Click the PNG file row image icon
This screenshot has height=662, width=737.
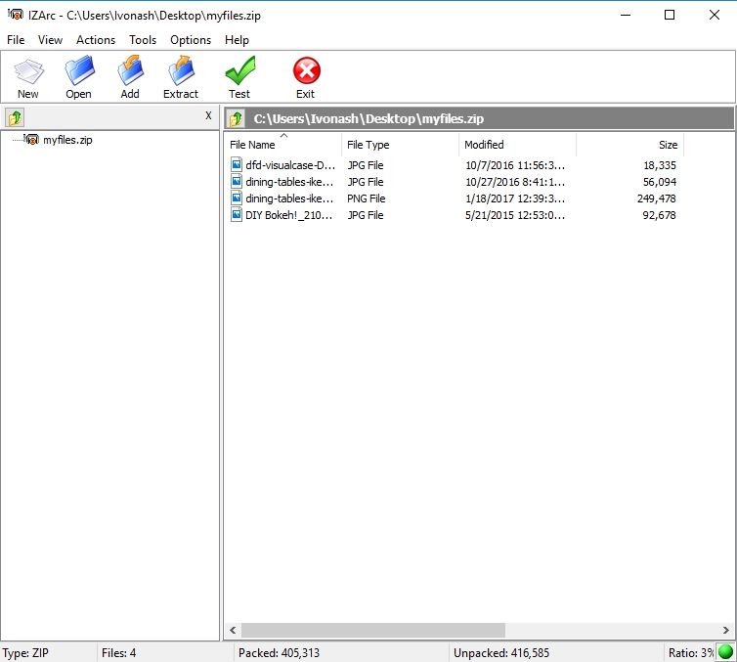point(237,198)
